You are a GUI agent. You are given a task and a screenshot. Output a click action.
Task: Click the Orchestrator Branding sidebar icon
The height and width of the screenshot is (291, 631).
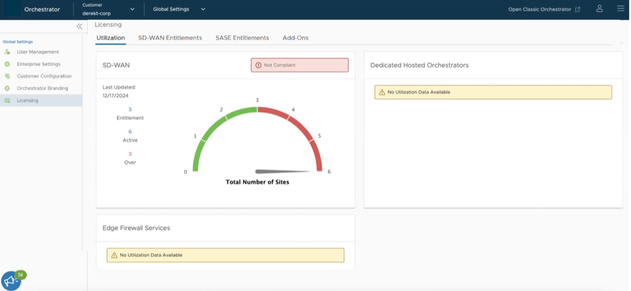pos(7,88)
